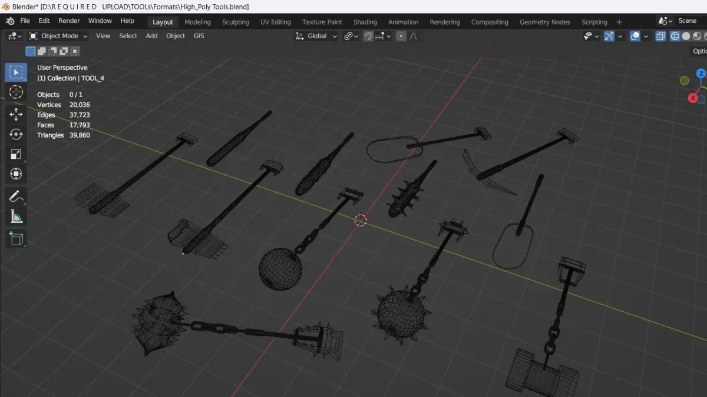This screenshot has height=397, width=707.
Task: Select the Transform tool
Action: pyautogui.click(x=16, y=174)
